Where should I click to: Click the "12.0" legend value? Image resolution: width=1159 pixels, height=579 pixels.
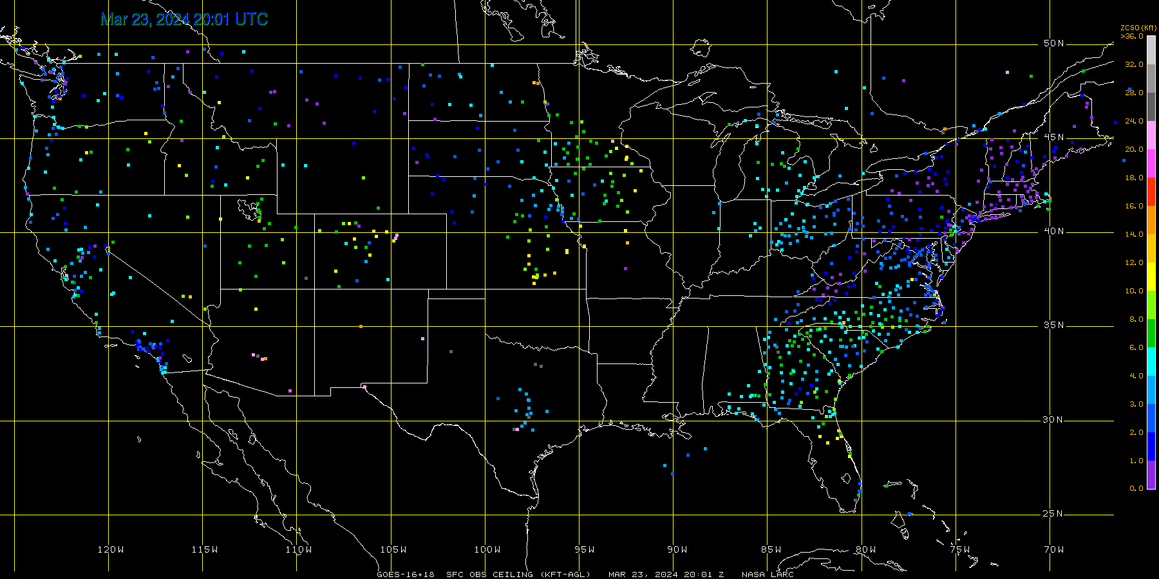tap(1135, 262)
